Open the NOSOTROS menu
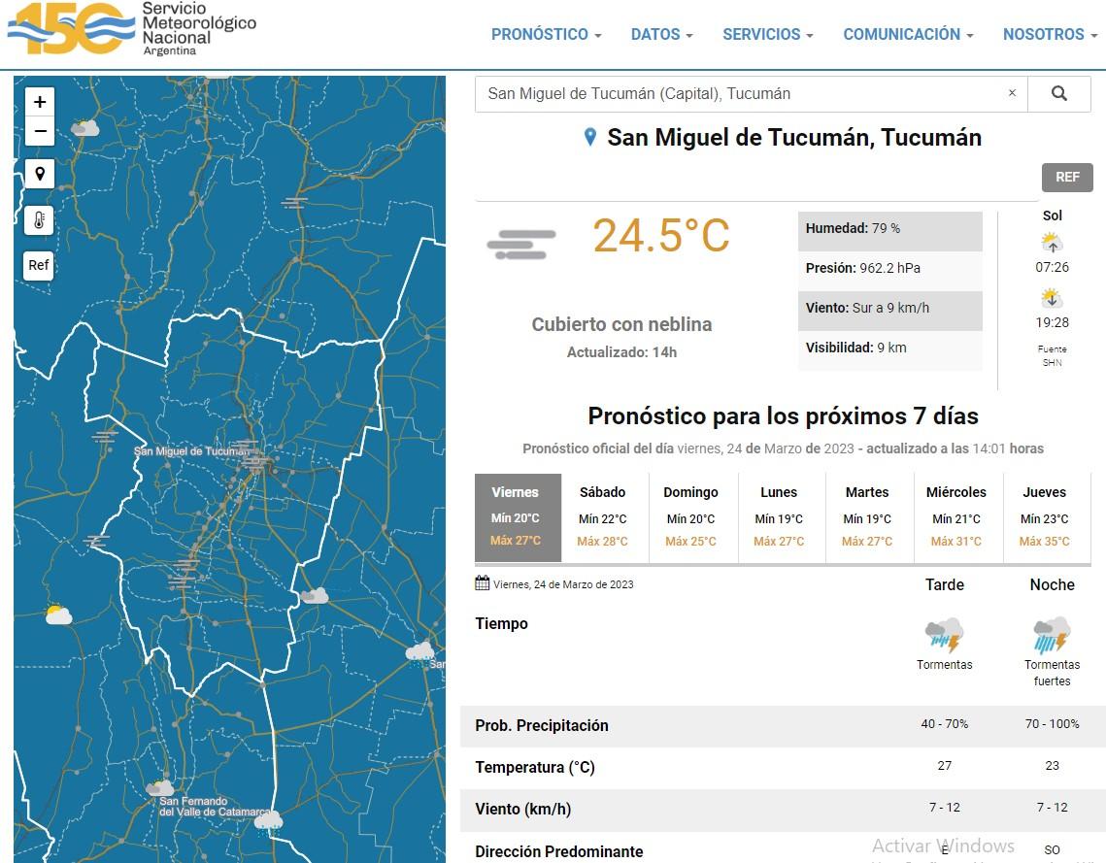 coord(1049,34)
